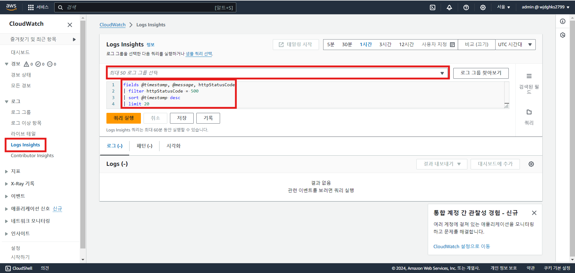
Task: Open the Logs Insights 정보 link
Action: pyautogui.click(x=150, y=45)
